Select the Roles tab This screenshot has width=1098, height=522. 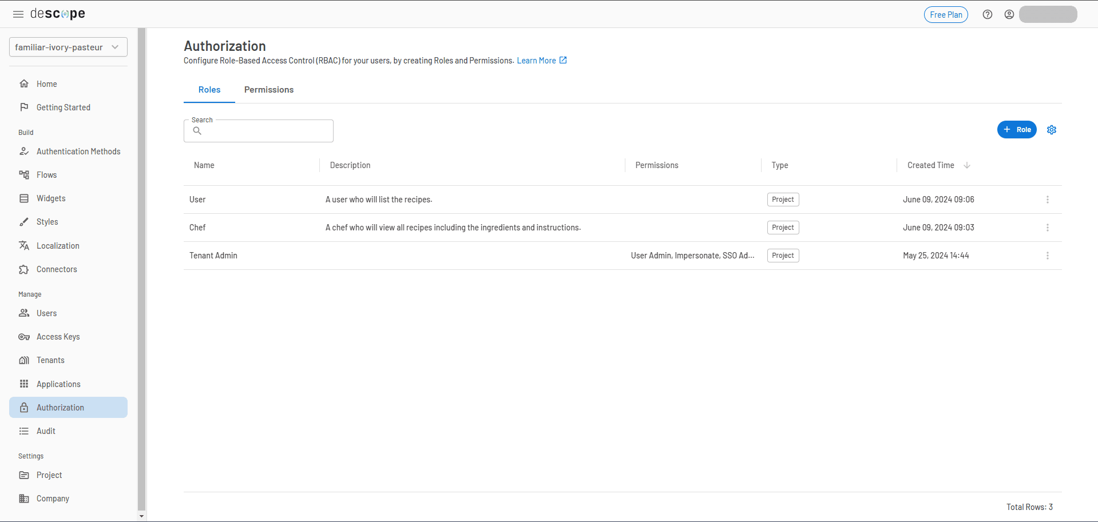[x=209, y=90]
